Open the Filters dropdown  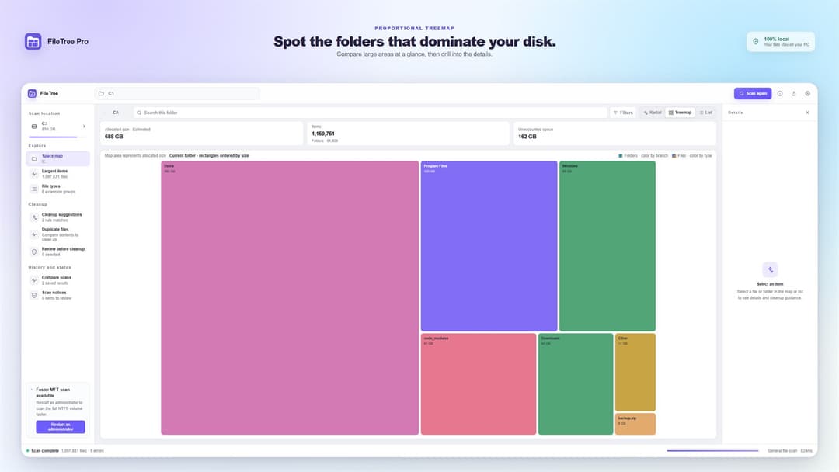[623, 113]
